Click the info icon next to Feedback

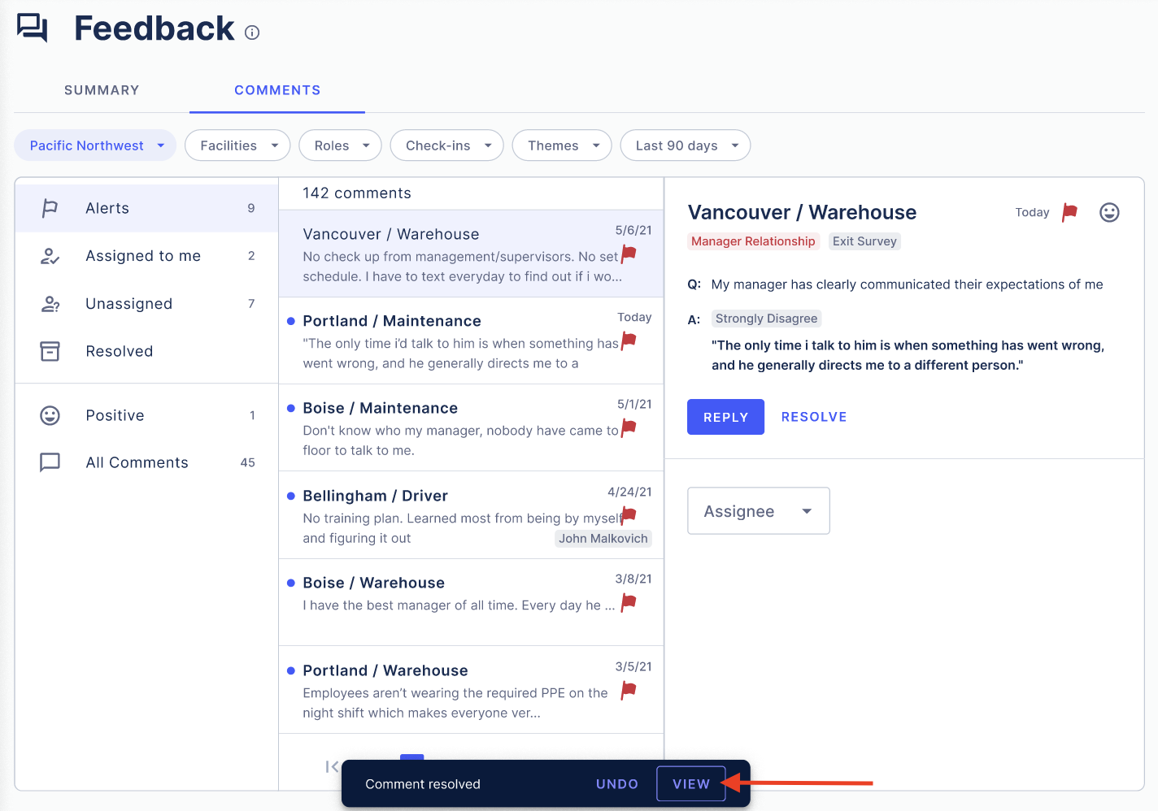point(252,33)
